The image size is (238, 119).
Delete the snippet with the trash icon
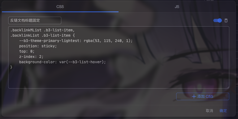[x=226, y=20]
